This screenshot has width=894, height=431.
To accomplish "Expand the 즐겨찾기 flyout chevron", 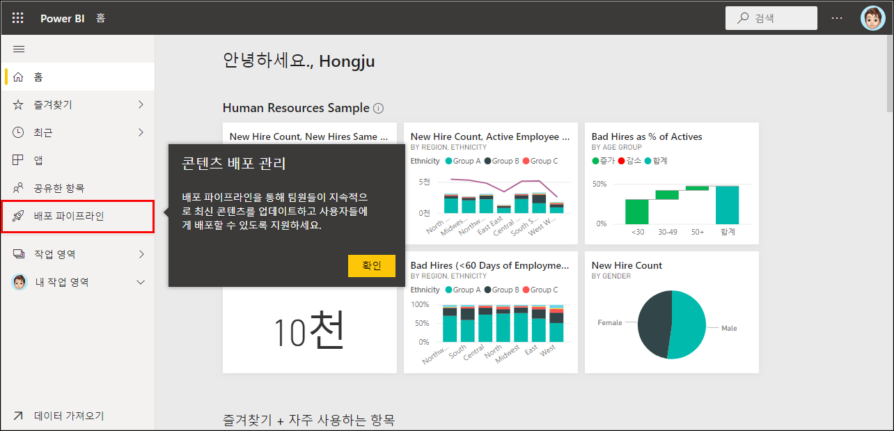I will coord(141,104).
